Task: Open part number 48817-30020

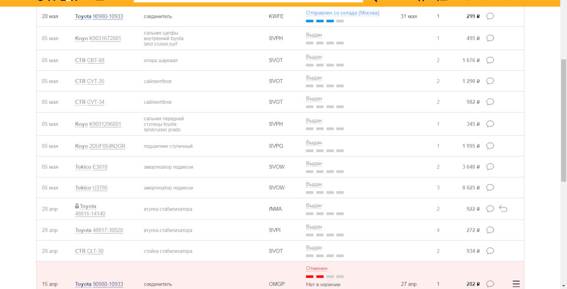Action: [107, 231]
